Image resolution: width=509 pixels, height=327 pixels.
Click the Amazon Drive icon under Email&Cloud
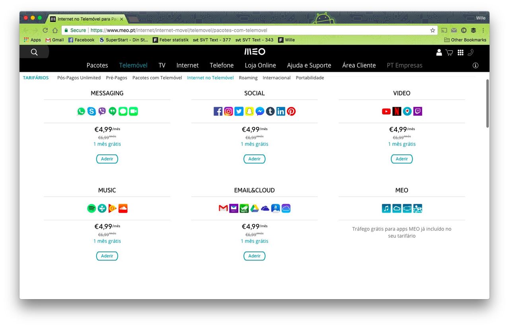tap(276, 208)
